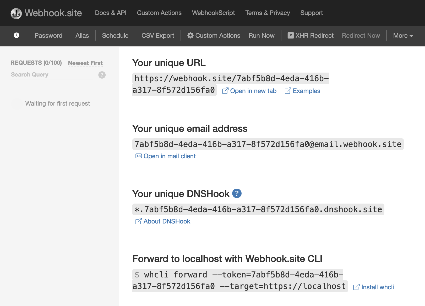The height and width of the screenshot is (306, 425).
Task: Click the REQUESTS (0/100) label
Action: [x=36, y=63]
